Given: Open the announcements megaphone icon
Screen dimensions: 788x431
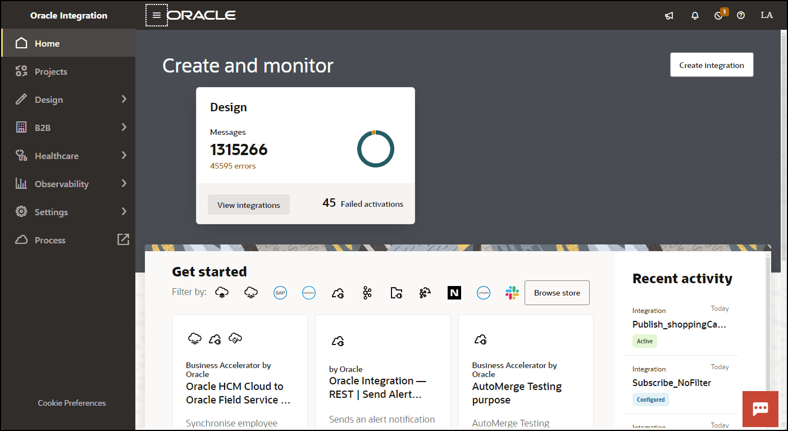Looking at the screenshot, I should coord(669,15).
